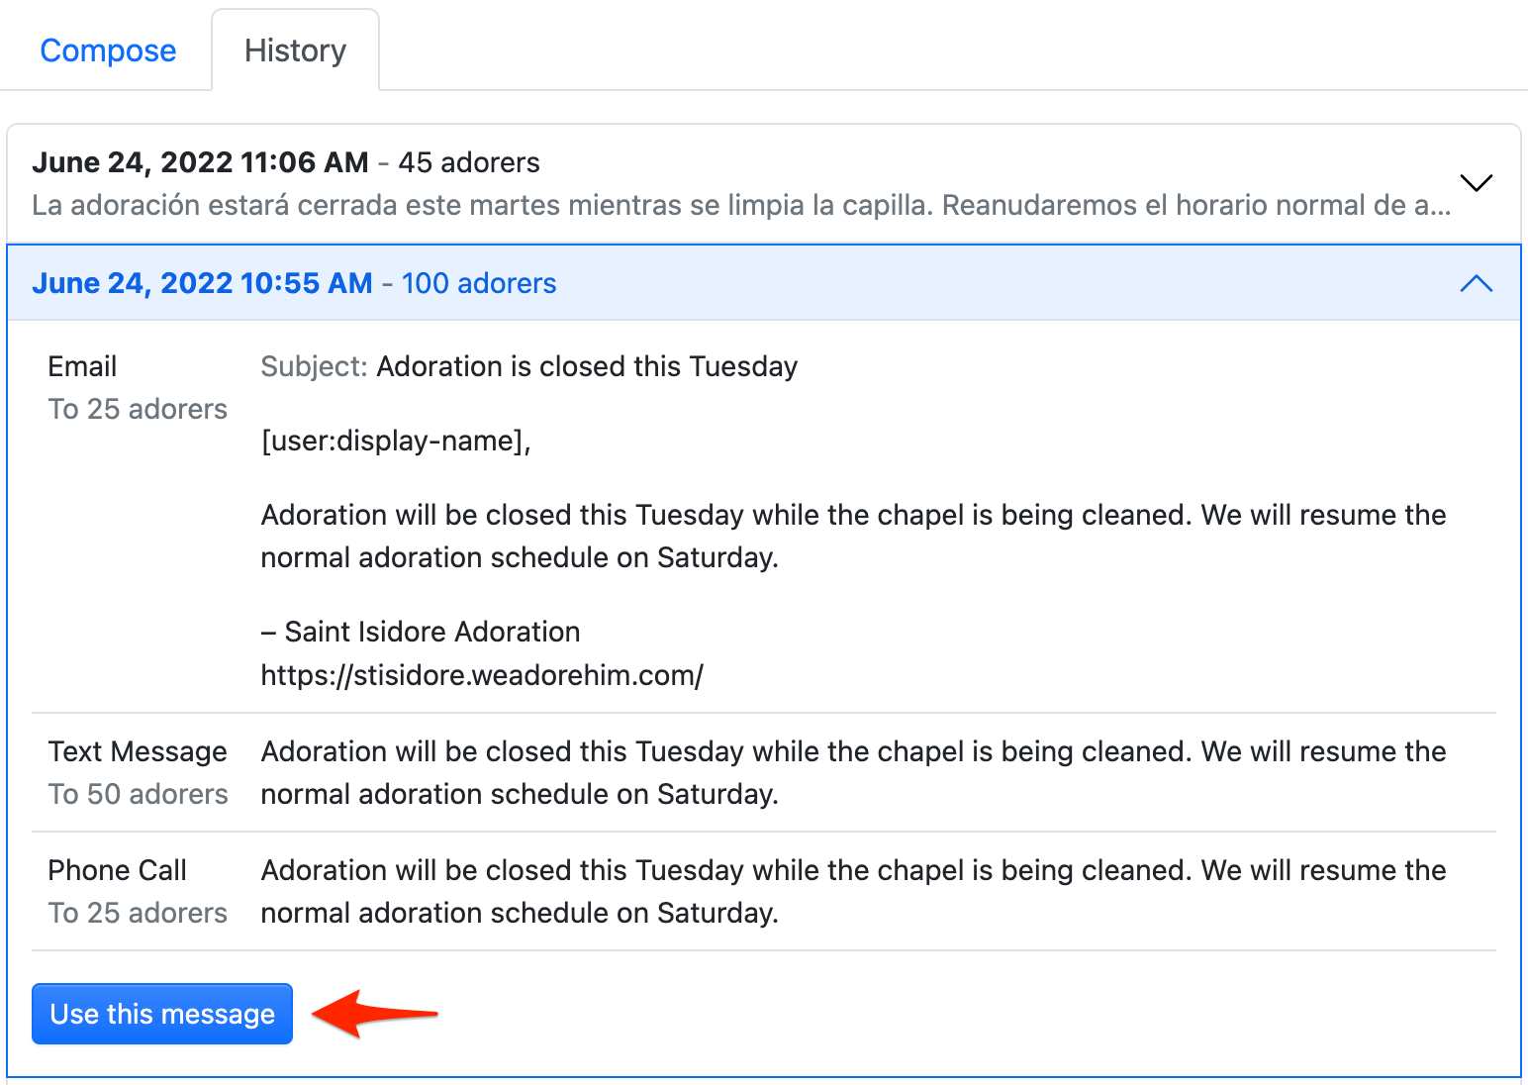This screenshot has width=1528, height=1085.
Task: Collapse the 10:55 AM message with up chevron
Action: [x=1476, y=283]
